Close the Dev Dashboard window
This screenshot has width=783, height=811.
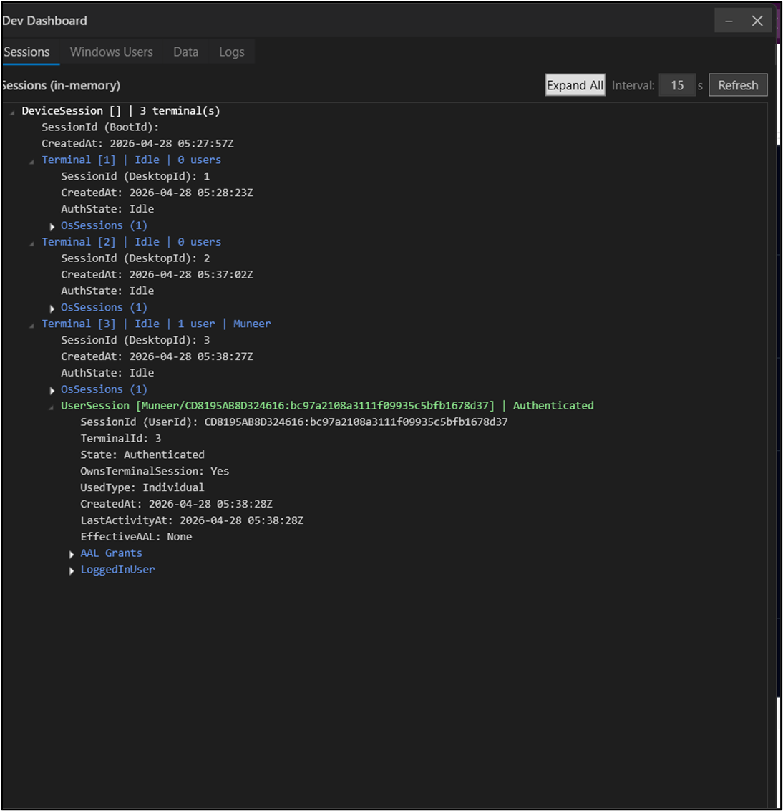pyautogui.click(x=757, y=21)
